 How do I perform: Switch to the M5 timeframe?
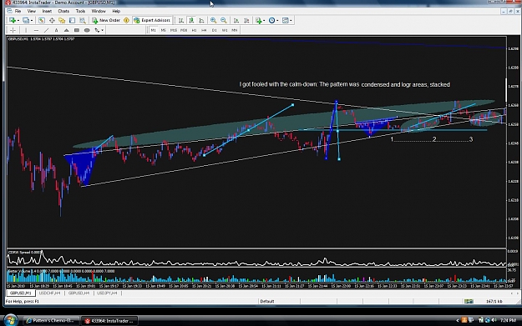[163, 30]
